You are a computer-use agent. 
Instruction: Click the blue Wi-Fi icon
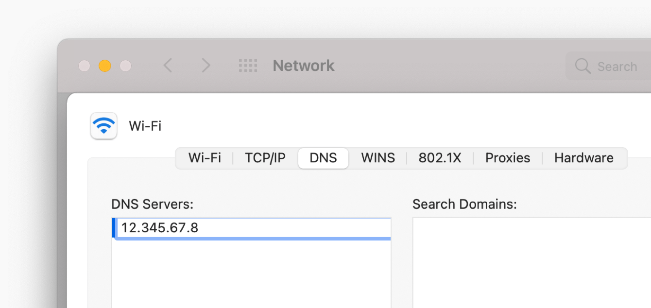click(x=103, y=126)
